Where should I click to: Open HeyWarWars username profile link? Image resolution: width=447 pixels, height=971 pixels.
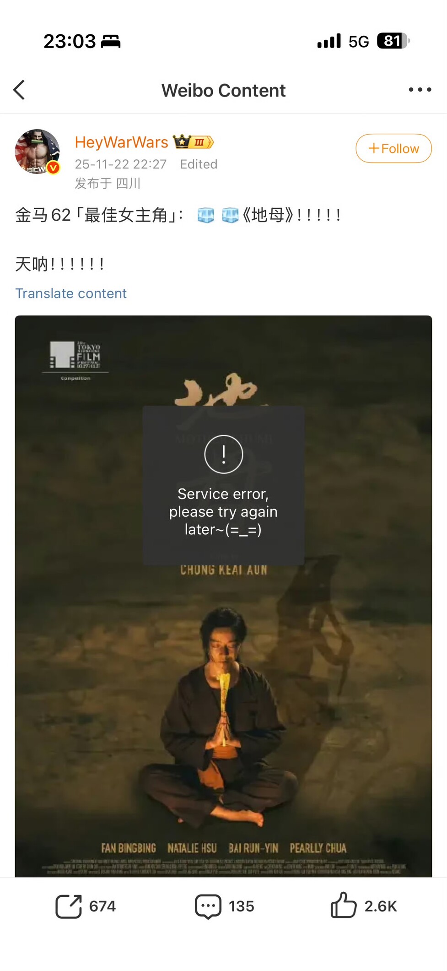pos(122,142)
